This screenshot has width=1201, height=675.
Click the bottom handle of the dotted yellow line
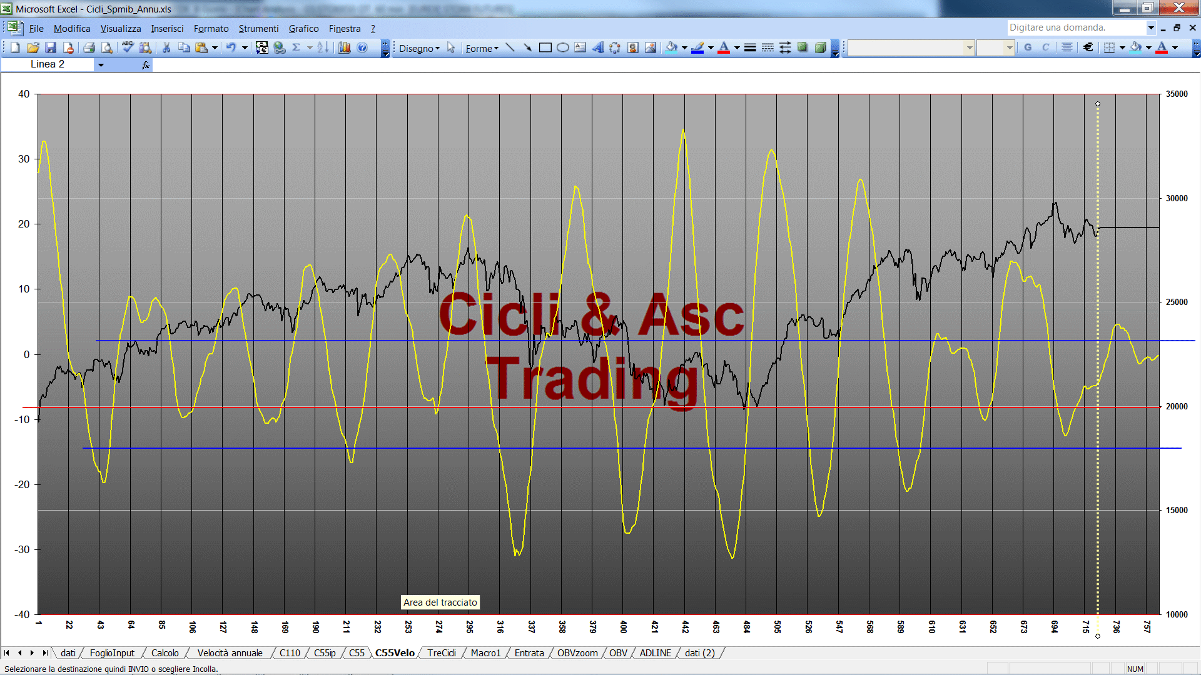tap(1098, 636)
